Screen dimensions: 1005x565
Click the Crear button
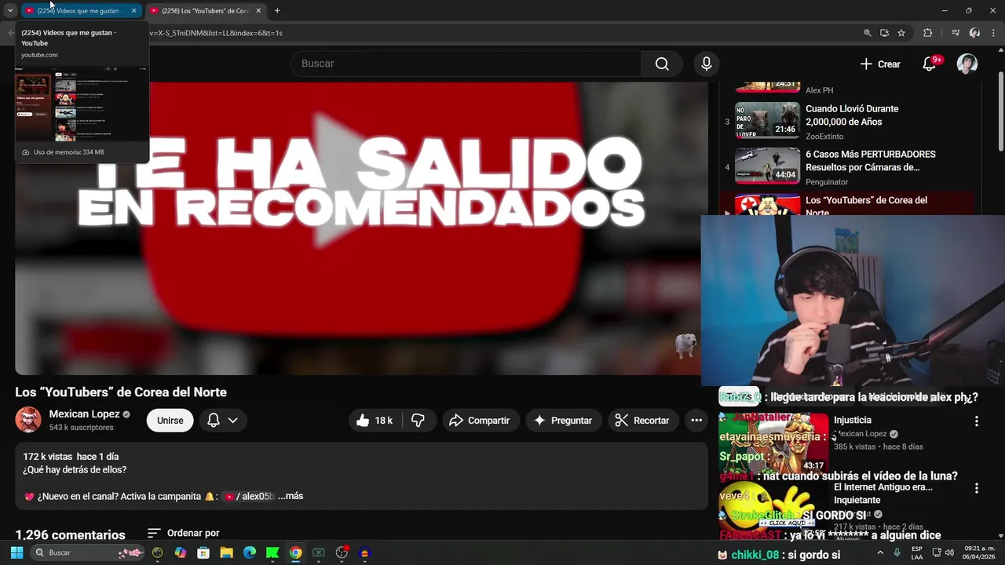pos(880,64)
